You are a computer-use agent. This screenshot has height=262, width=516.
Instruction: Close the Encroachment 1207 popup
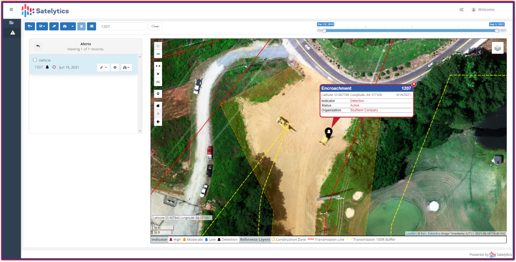coord(413,84)
